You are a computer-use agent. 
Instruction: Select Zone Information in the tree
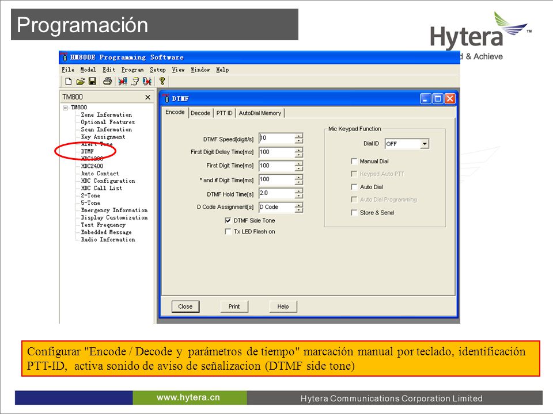click(107, 115)
